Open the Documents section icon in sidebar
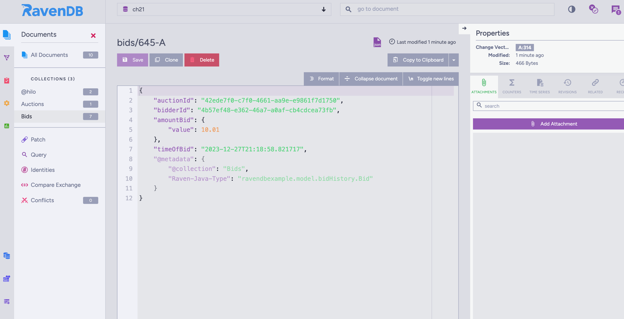624x319 pixels. click(x=7, y=35)
